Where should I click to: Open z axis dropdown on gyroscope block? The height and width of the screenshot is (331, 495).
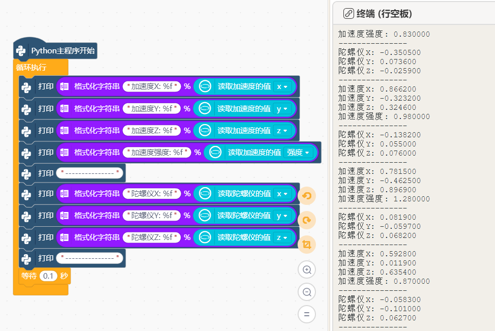tap(282, 237)
